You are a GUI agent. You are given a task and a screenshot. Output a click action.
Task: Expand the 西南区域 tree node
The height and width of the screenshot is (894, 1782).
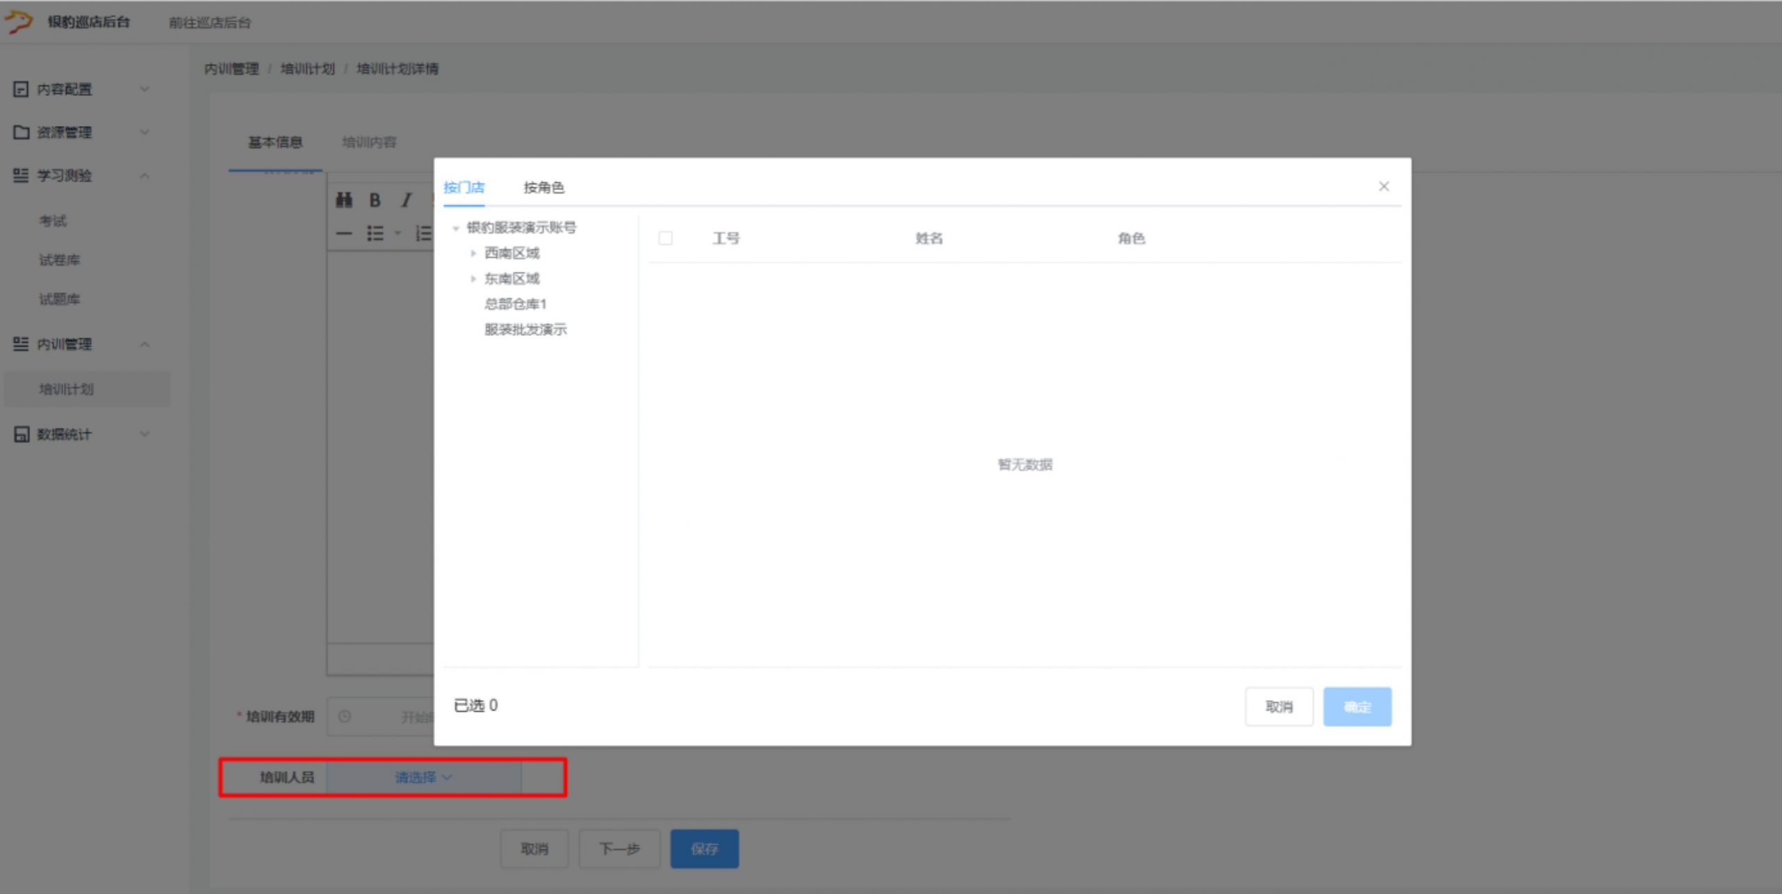pyautogui.click(x=473, y=253)
